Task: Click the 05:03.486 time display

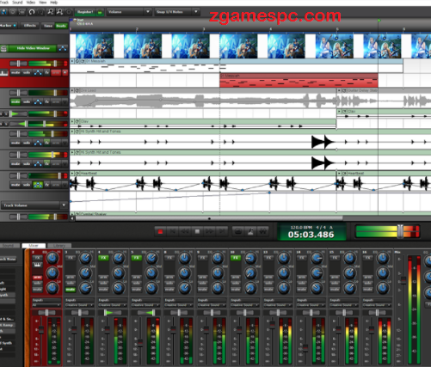Action: tap(311, 235)
